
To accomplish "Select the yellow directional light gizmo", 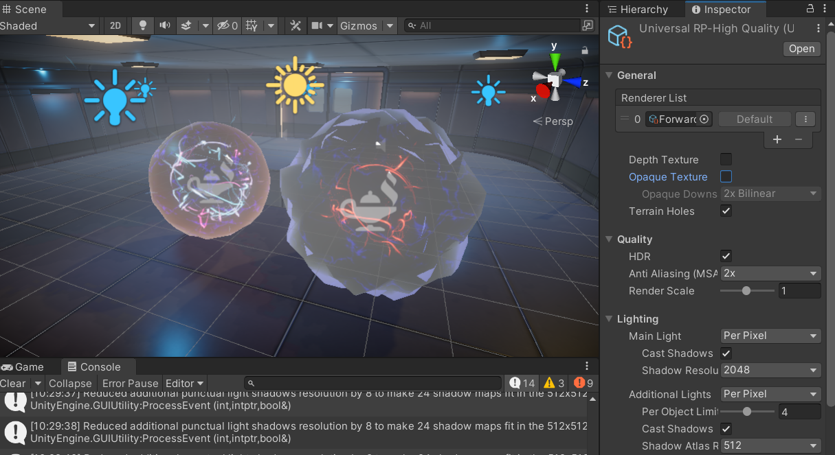I will (294, 85).
